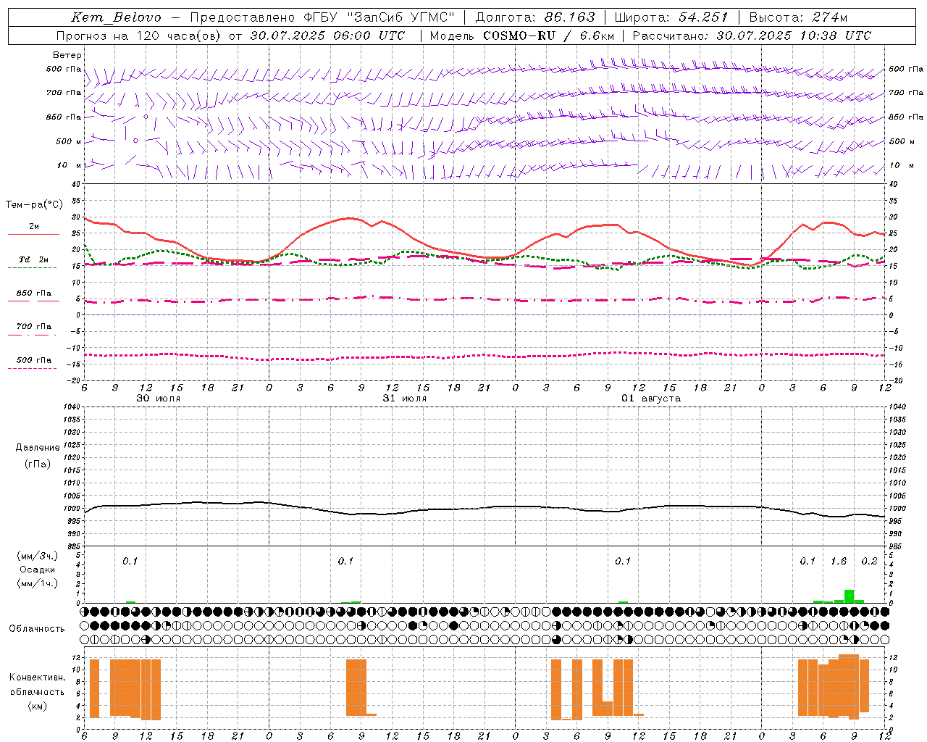Click the '1.6' precipitation value
This screenshot has height=742, width=927.
pos(839,562)
